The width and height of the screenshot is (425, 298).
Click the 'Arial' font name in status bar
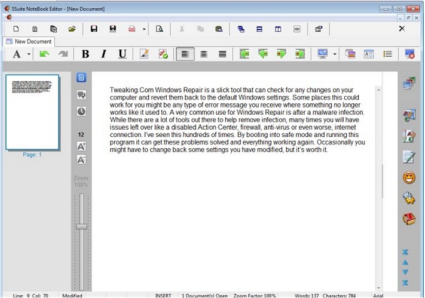tap(378, 296)
